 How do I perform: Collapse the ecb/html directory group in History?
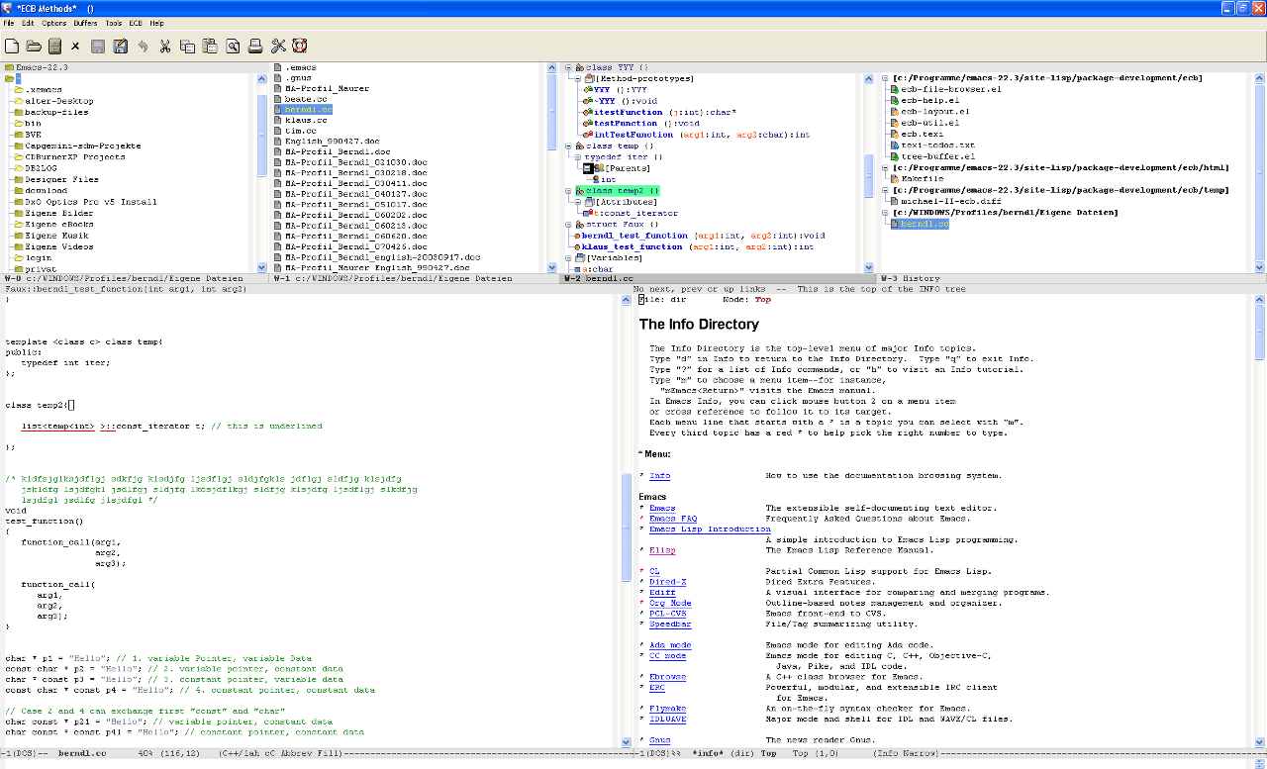click(x=884, y=167)
